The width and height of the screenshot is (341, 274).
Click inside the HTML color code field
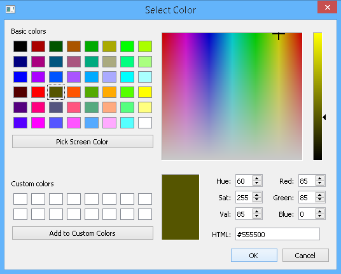277,234
